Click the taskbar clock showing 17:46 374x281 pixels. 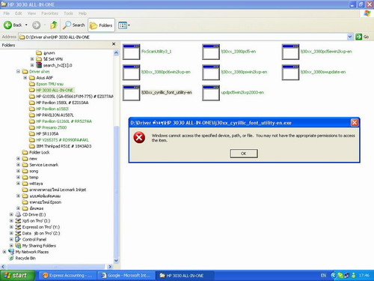point(364,275)
